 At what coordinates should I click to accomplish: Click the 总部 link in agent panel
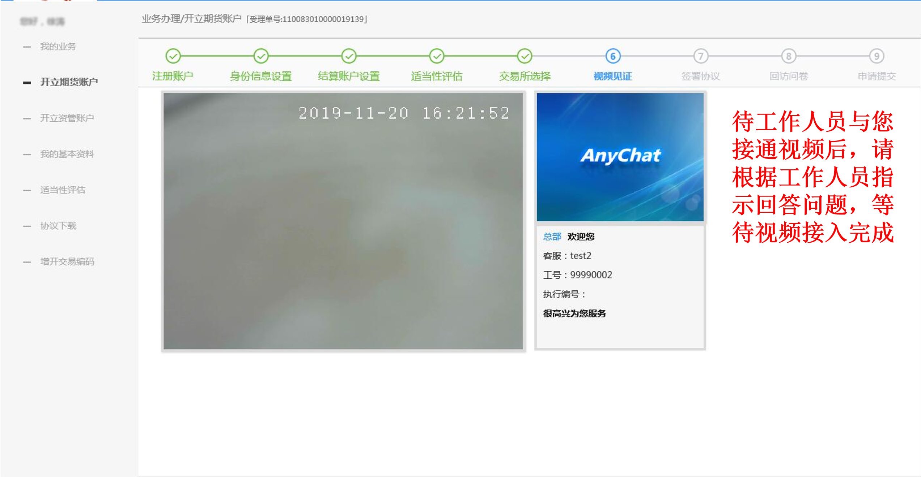(552, 237)
